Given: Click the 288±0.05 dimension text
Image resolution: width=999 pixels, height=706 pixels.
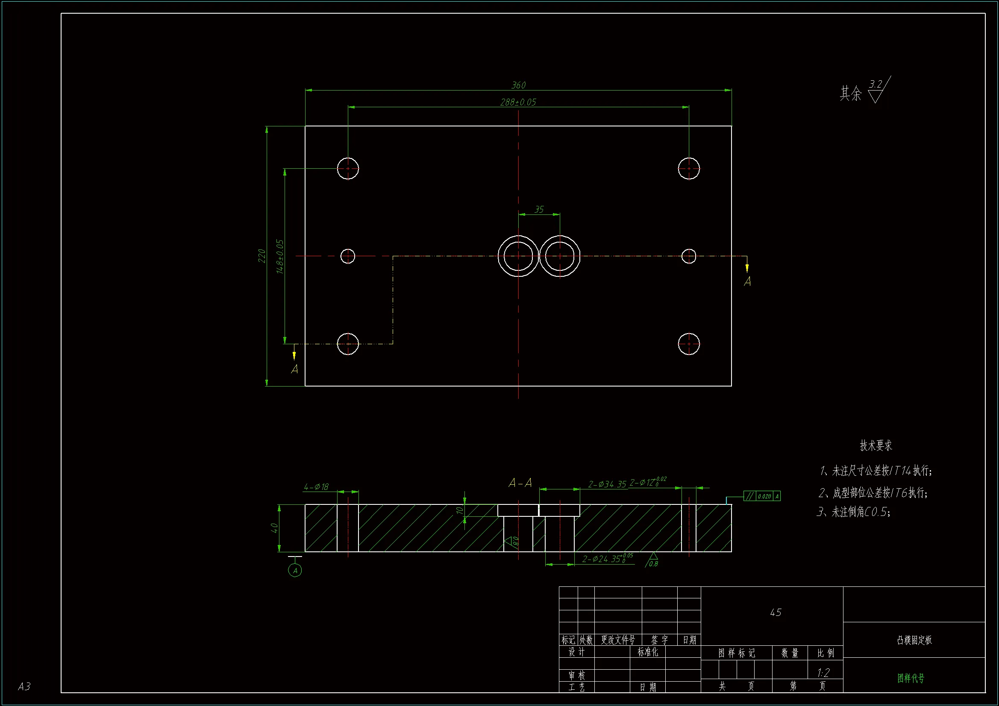Looking at the screenshot, I should (x=518, y=102).
